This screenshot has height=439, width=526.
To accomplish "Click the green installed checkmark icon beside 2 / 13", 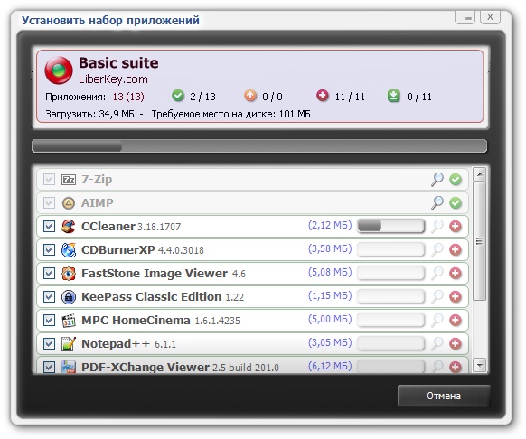I will tap(178, 96).
